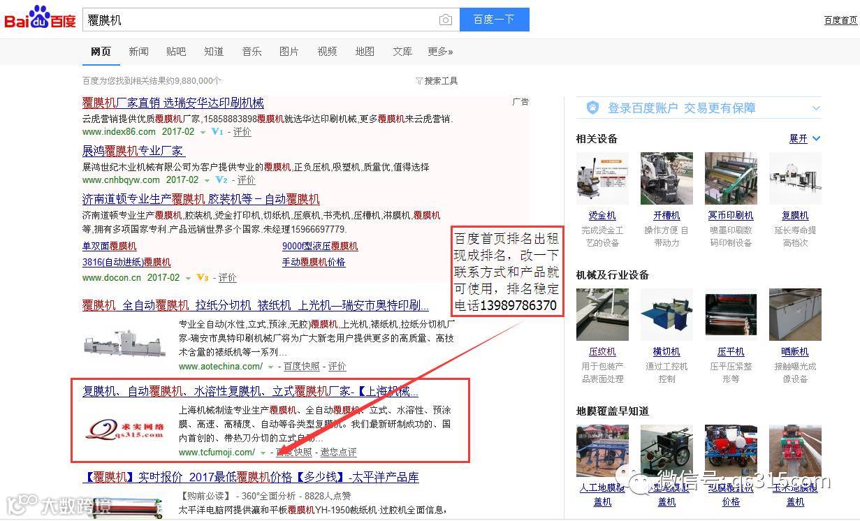Open sublink 9000型液压覆膜机

(320, 246)
